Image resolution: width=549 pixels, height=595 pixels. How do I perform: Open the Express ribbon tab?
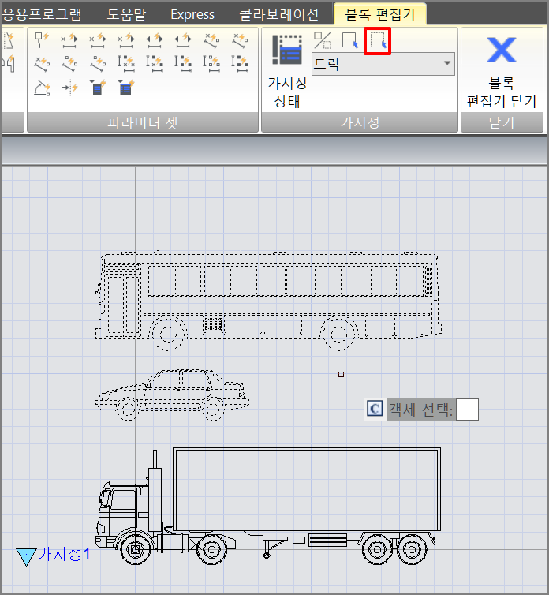tap(192, 14)
